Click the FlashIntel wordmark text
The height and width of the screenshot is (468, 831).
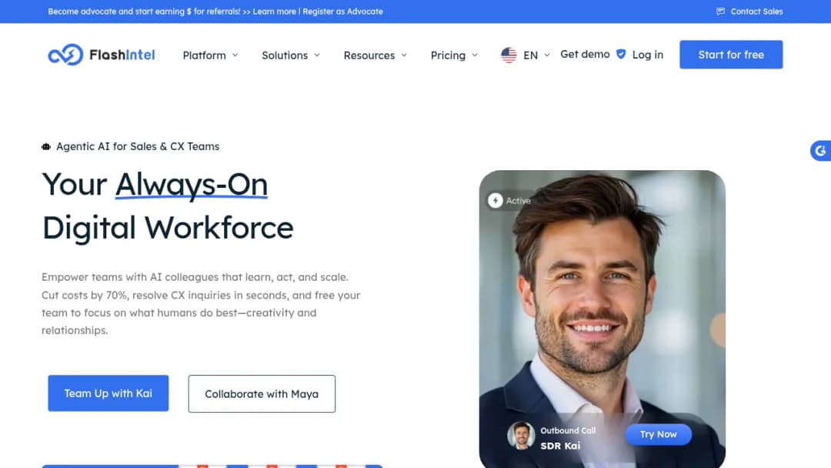pos(122,55)
